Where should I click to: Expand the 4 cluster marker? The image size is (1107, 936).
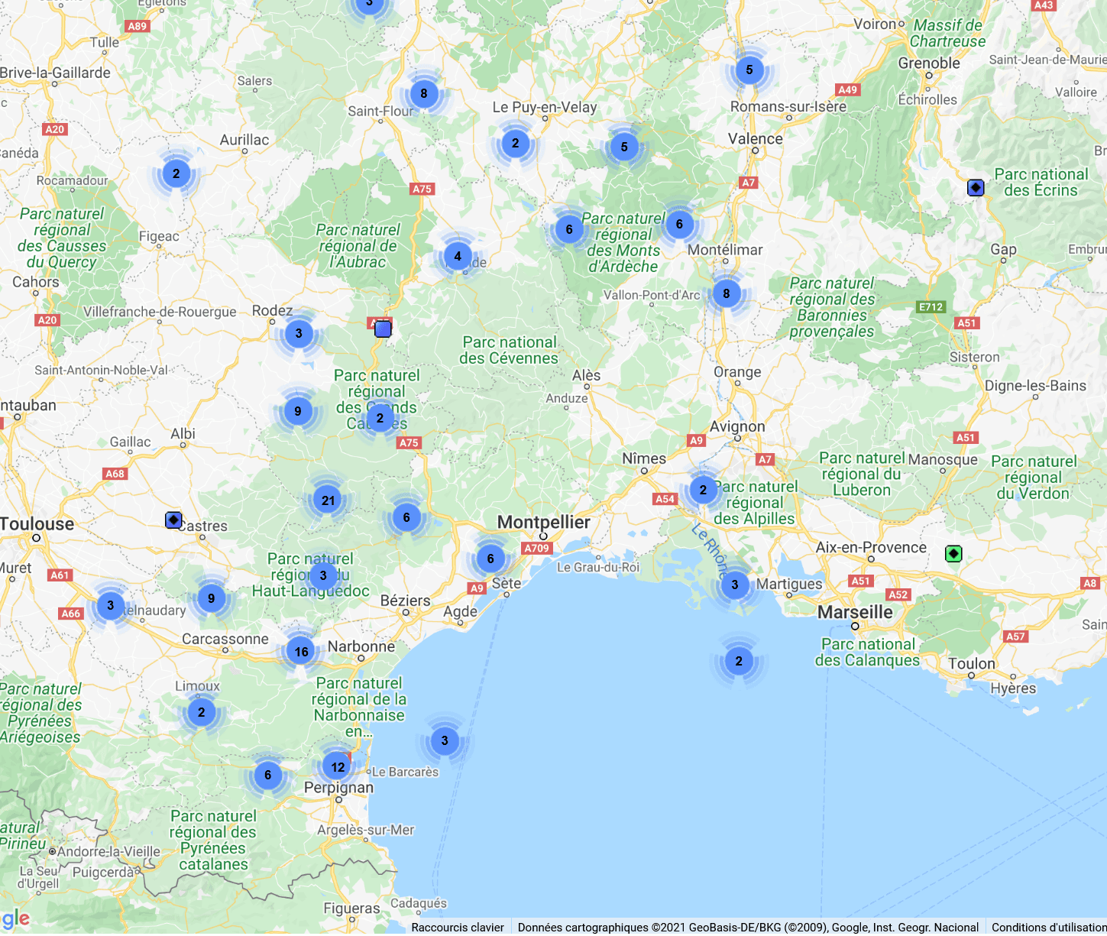458,256
